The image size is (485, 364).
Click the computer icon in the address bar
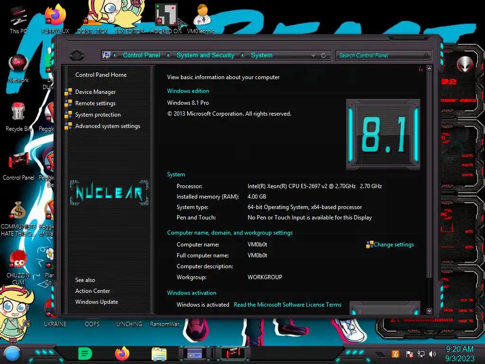click(107, 55)
